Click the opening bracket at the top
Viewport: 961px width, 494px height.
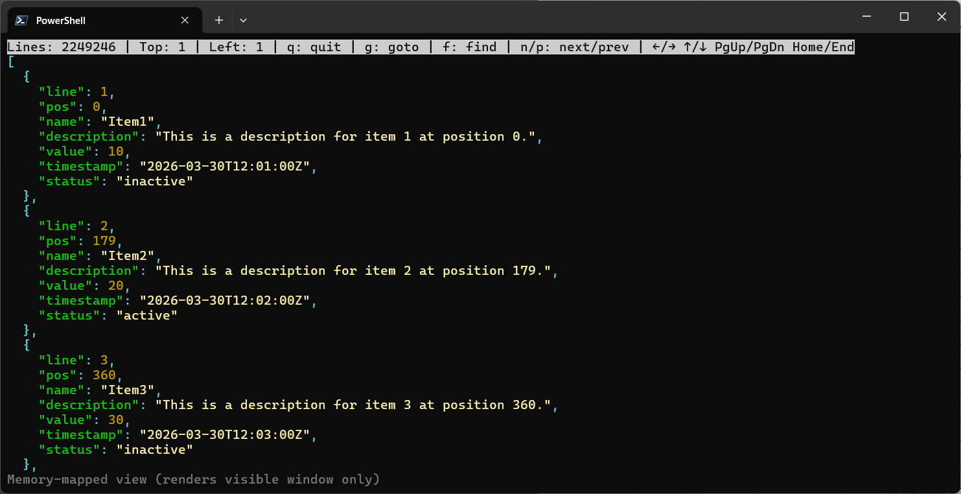pos(10,61)
